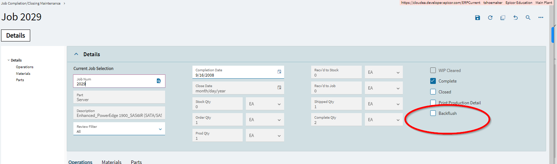Screen dimensions: 557x164
Task: Click the Main Plant site label
Action: [544, 2]
